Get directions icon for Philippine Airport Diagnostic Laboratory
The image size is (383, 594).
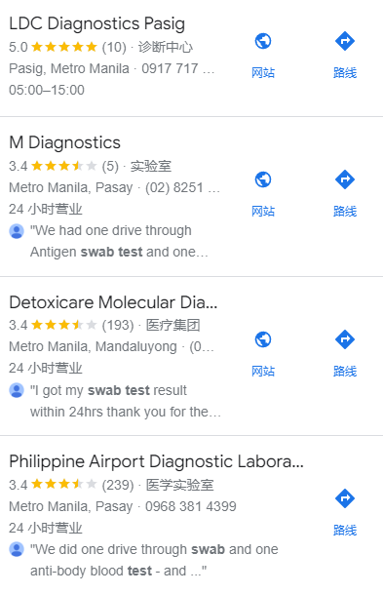(345, 498)
